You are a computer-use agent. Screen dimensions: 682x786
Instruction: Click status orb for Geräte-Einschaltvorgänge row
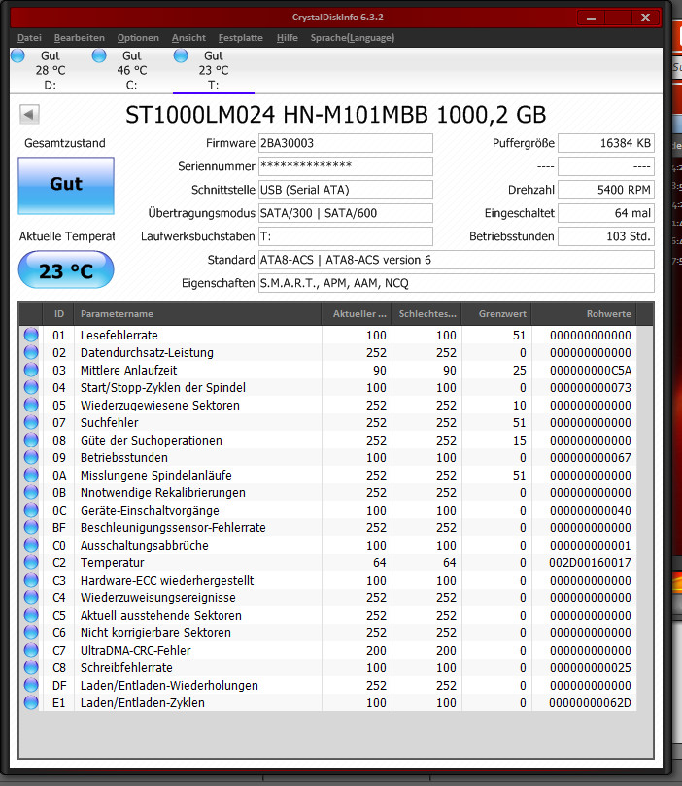point(31,511)
